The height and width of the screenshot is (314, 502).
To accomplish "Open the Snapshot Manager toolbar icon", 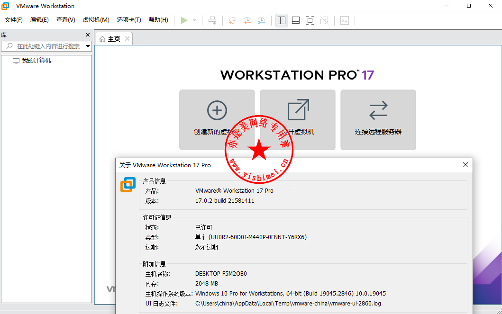I will 261,20.
